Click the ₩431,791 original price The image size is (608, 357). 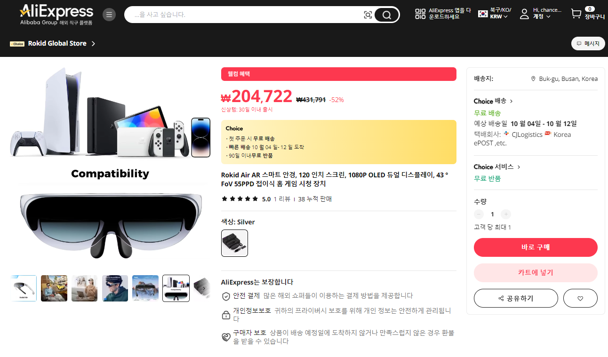[x=311, y=100]
